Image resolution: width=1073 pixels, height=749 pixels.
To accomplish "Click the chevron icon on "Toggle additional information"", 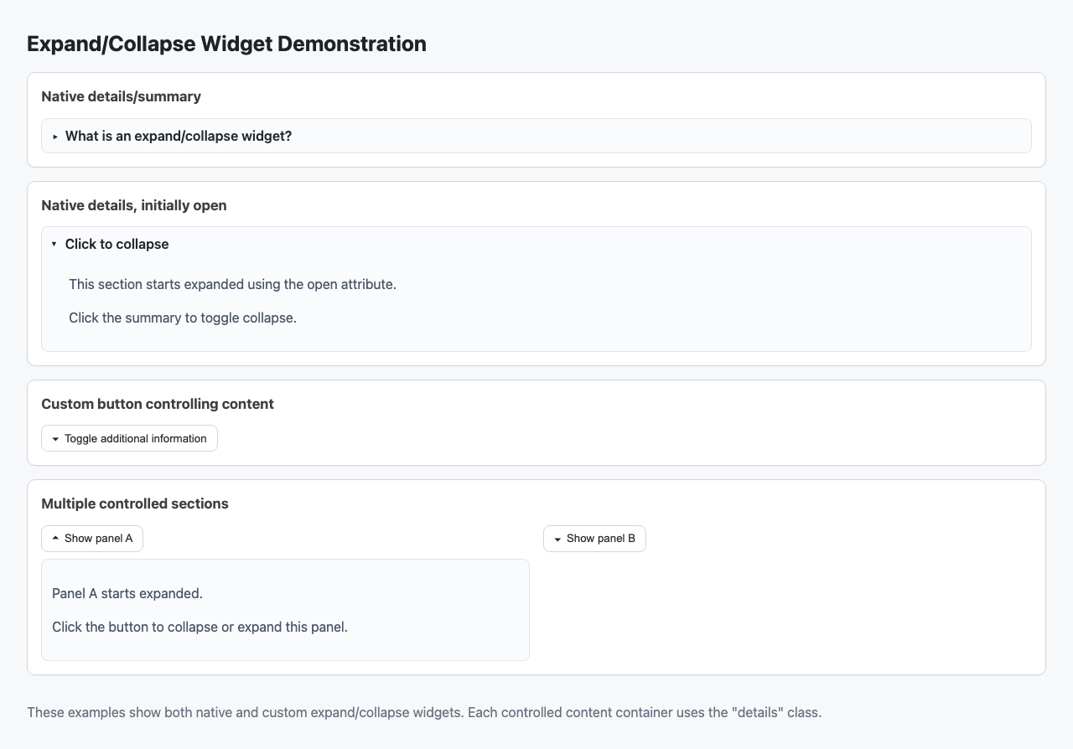I will (x=56, y=438).
